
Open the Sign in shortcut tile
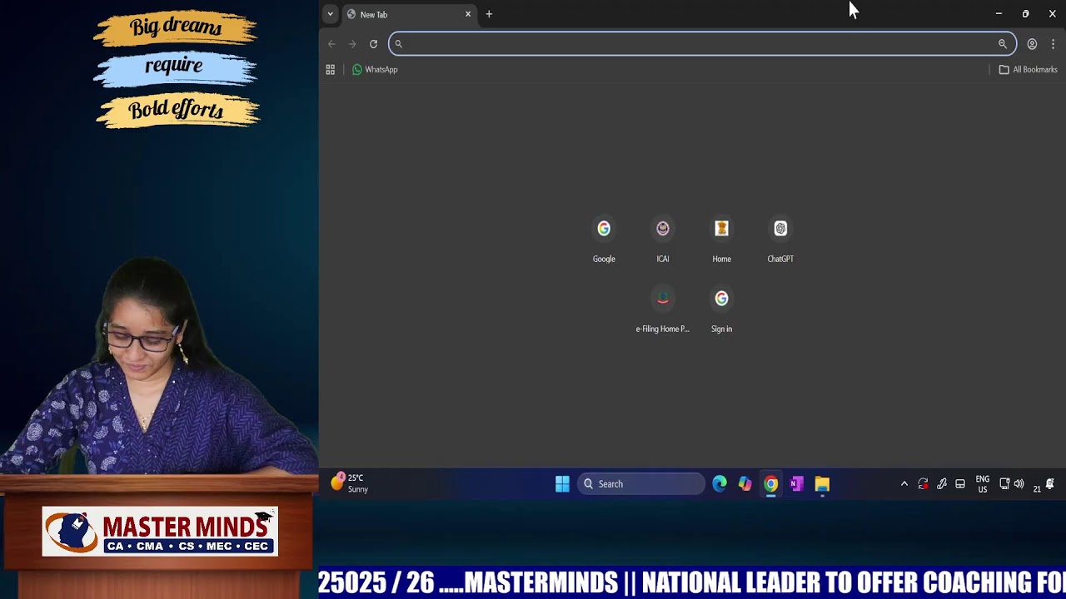pos(721,309)
